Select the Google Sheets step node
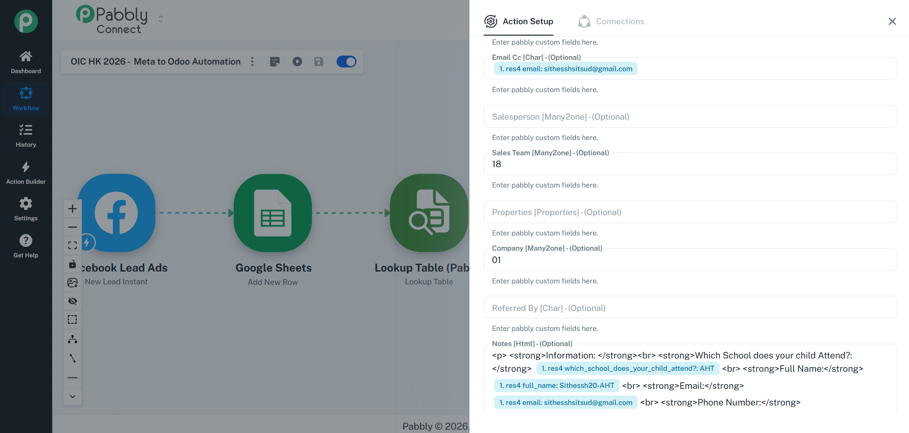Screen dimensions: 909x433 click(x=273, y=213)
